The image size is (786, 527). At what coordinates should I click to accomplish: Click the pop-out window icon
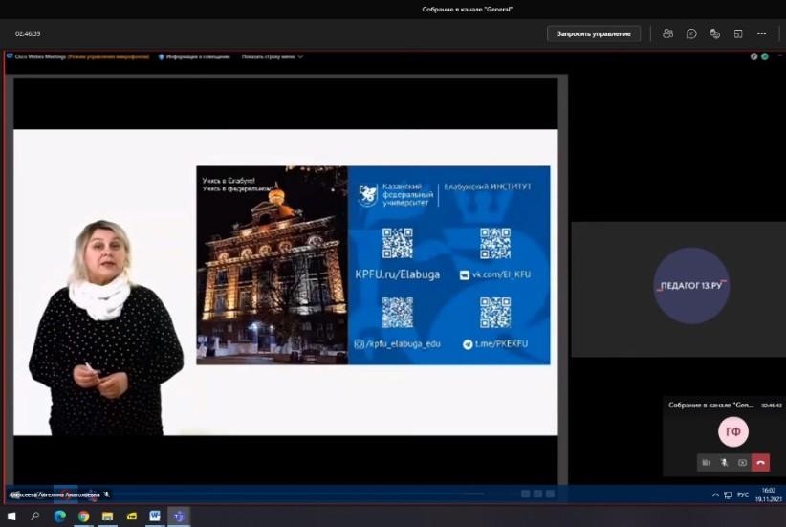click(737, 33)
